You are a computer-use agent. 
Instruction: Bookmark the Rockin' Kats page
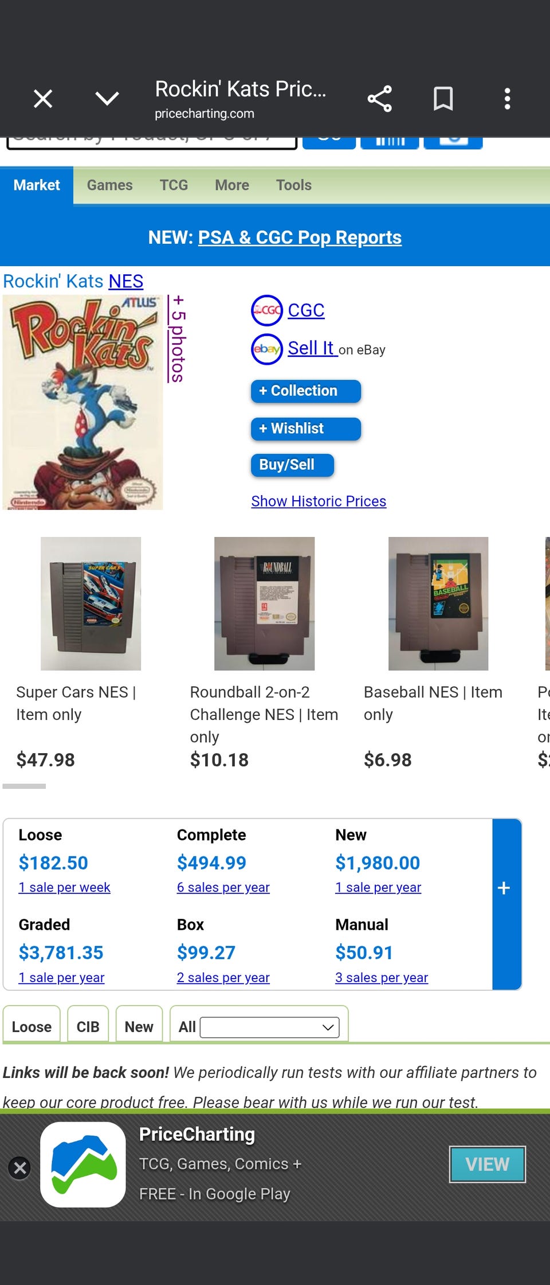click(x=443, y=99)
